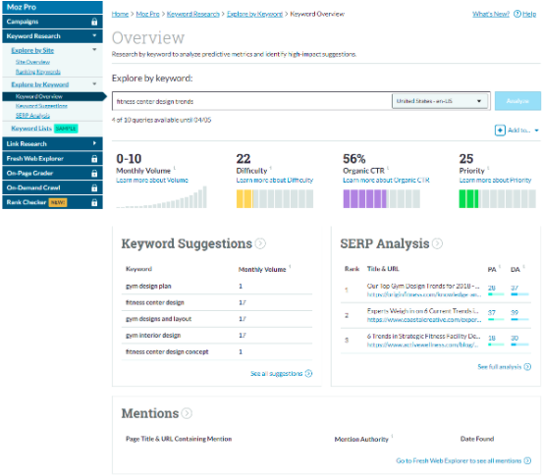
Task: Click keyword 'gym designs and layout'
Action: (158, 319)
